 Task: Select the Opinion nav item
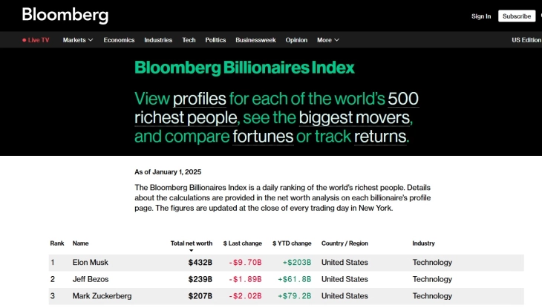pos(296,40)
